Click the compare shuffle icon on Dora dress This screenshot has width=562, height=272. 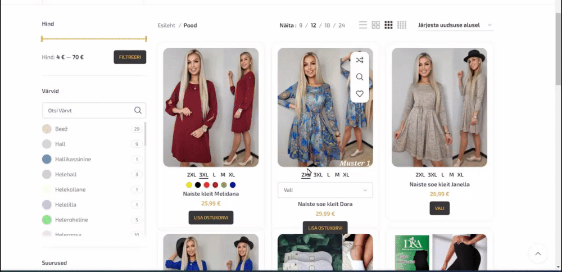(360, 60)
